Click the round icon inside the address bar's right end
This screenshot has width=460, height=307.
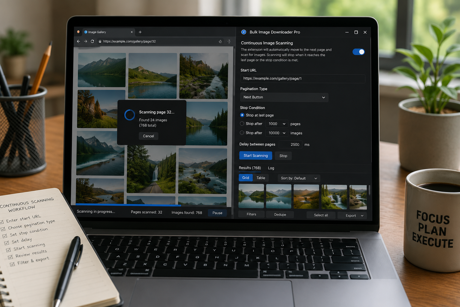pyautogui.click(x=220, y=41)
